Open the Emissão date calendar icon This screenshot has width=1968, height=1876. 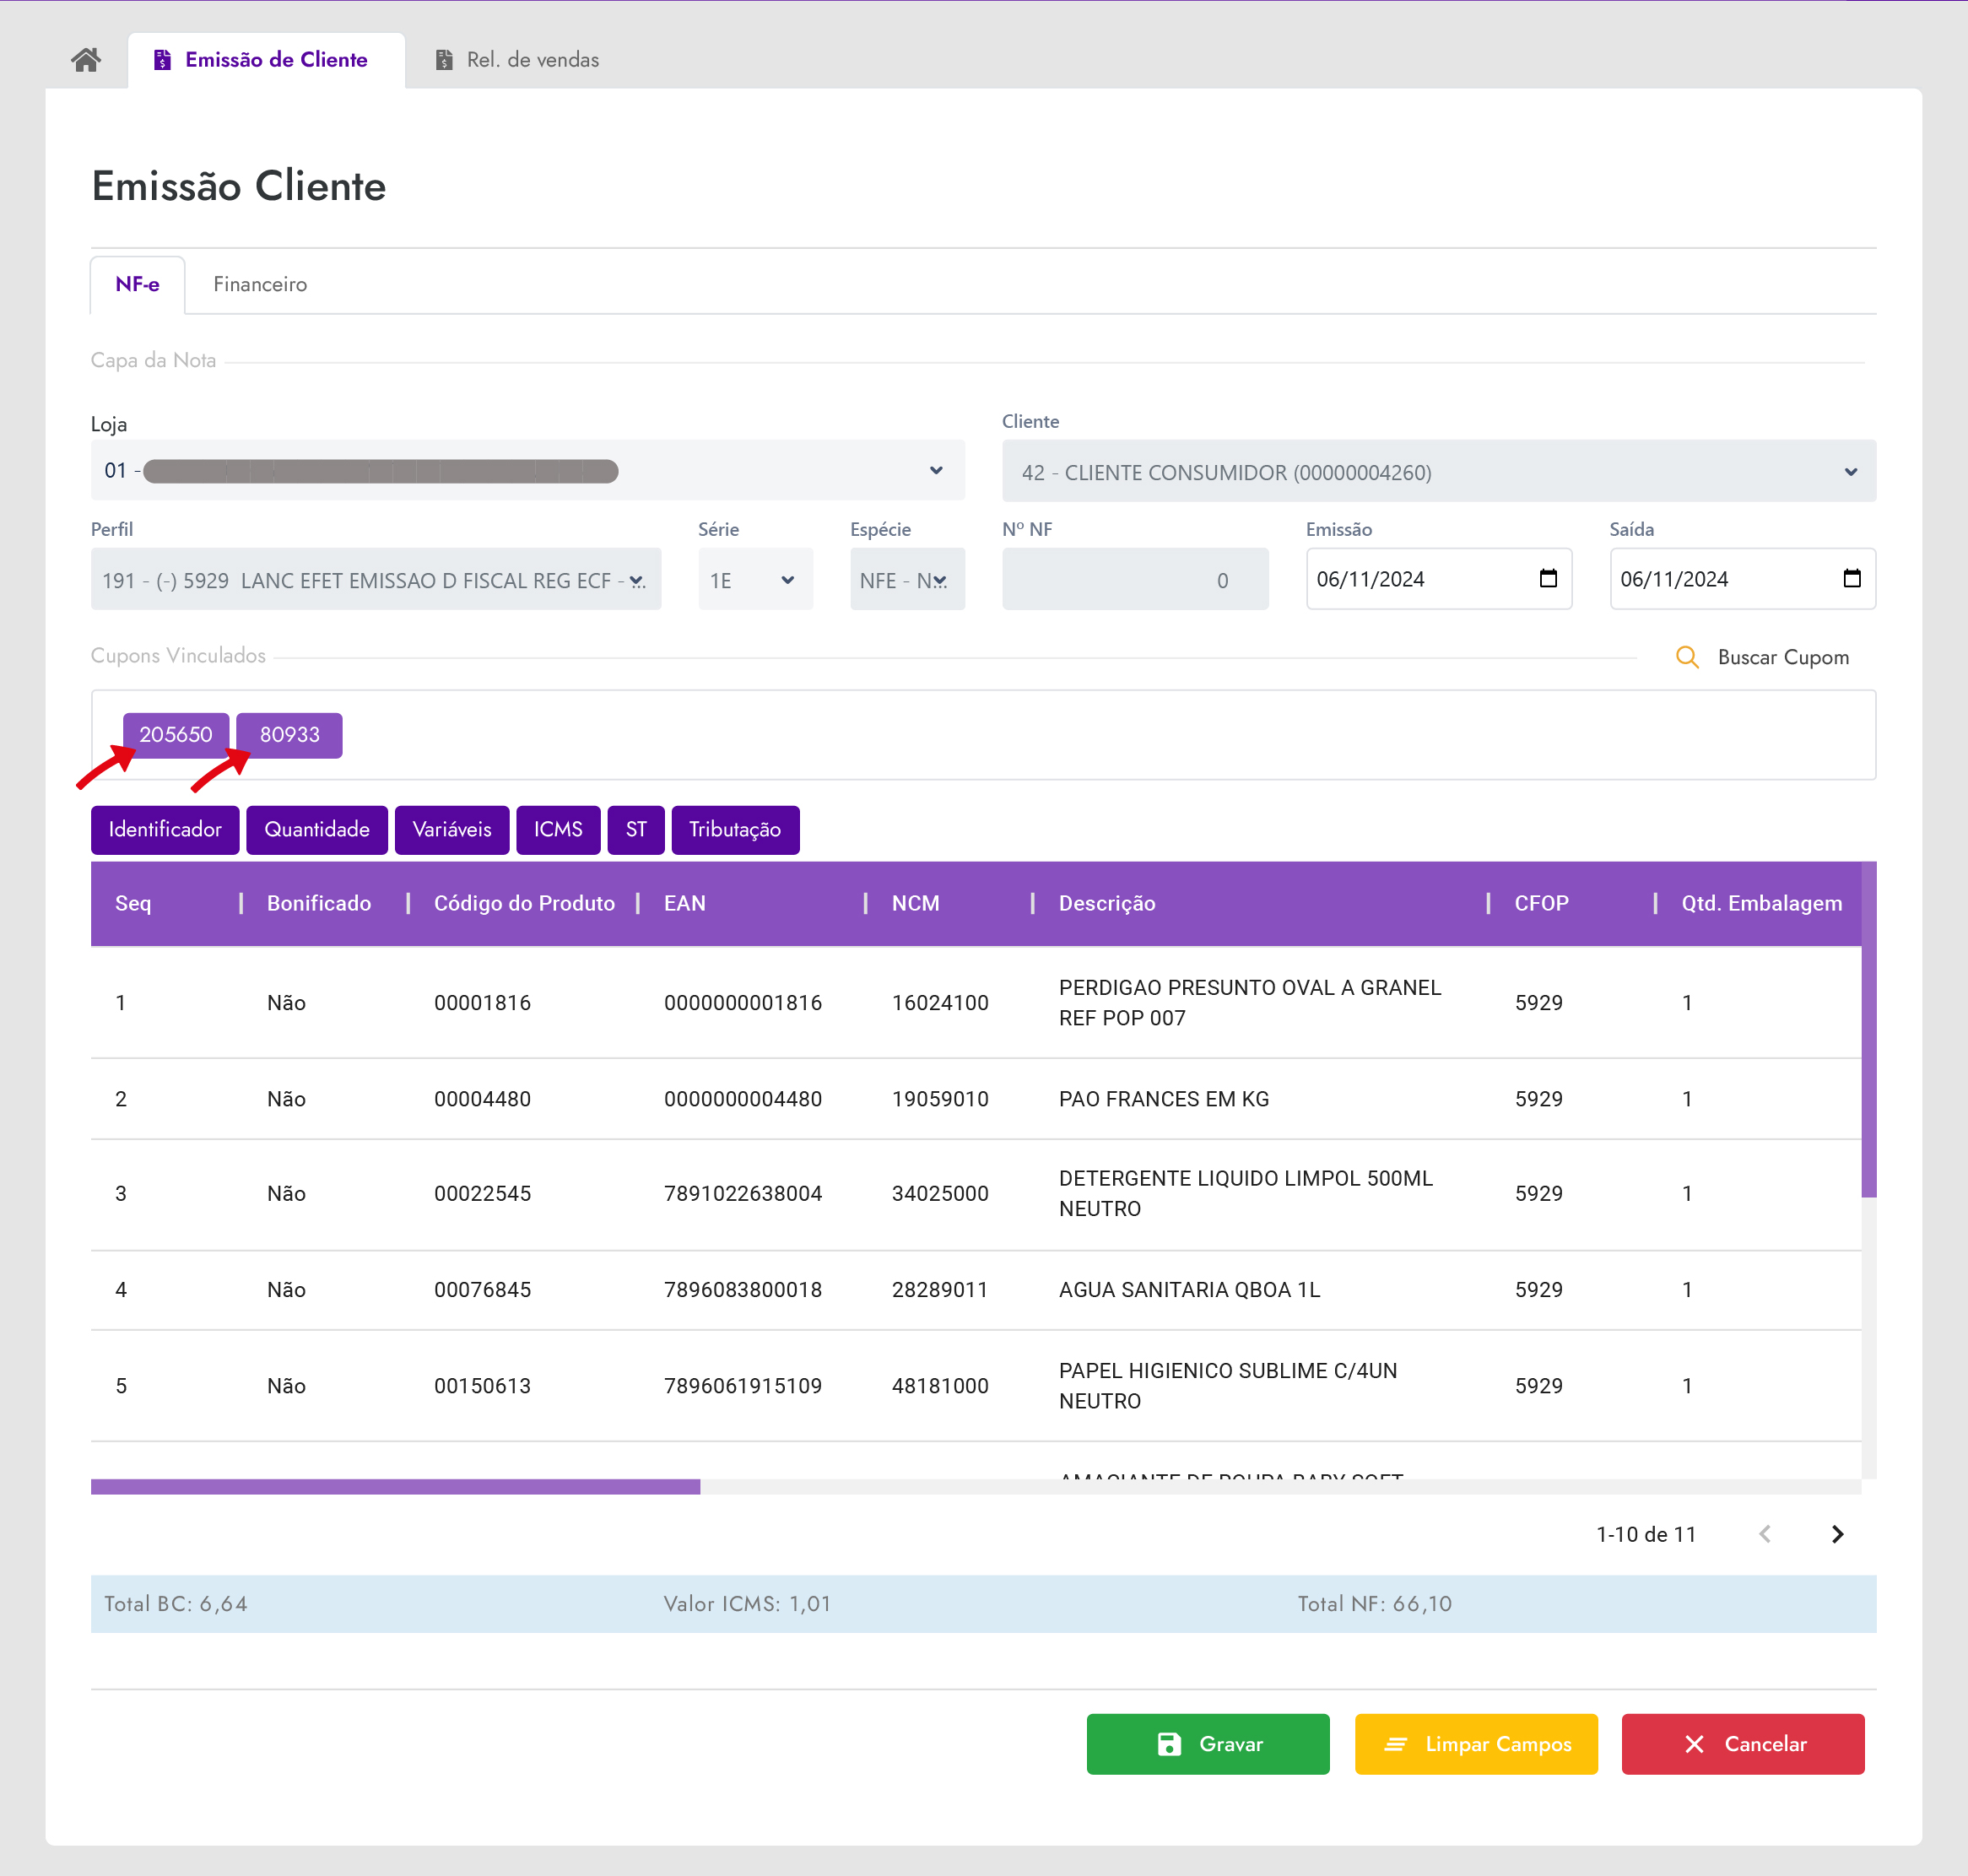coord(1547,578)
